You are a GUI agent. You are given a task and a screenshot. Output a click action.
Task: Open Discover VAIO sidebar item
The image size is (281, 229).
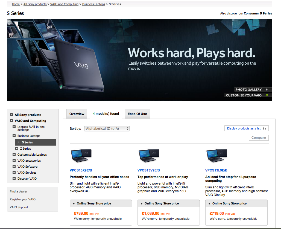tap(27, 178)
